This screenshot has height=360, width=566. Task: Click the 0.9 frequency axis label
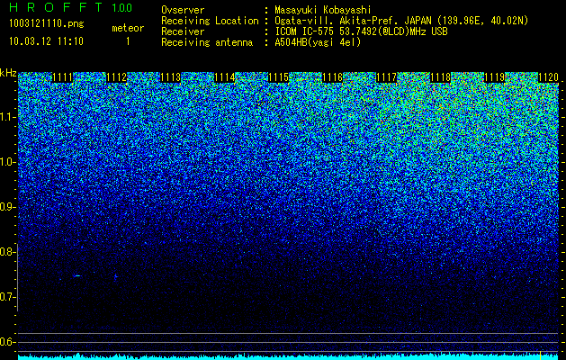pyautogui.click(x=7, y=207)
